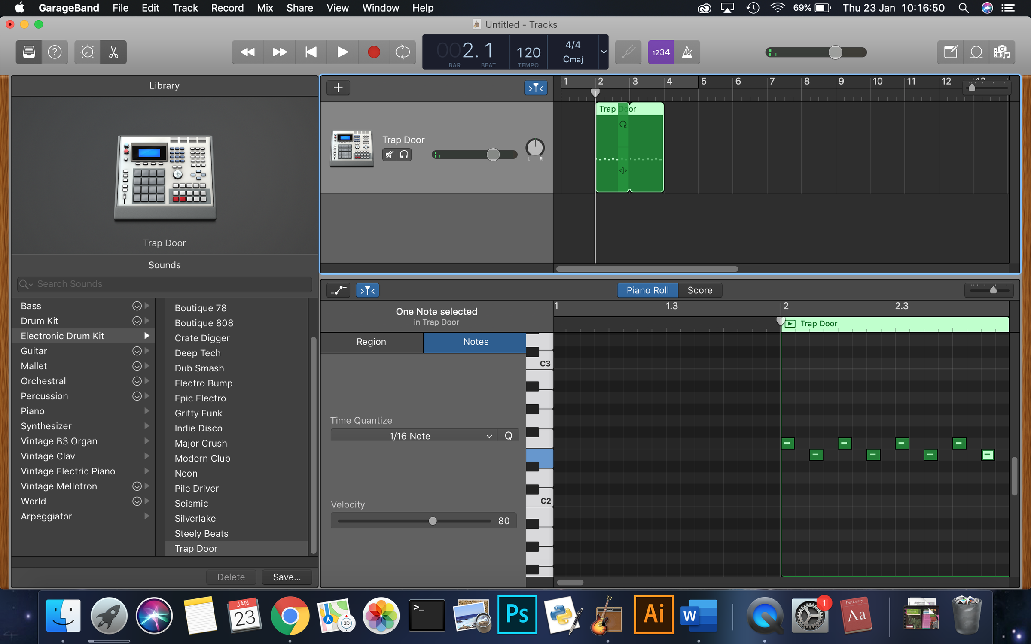Save the current patch
Viewport: 1031px width, 644px height.
coord(287,577)
